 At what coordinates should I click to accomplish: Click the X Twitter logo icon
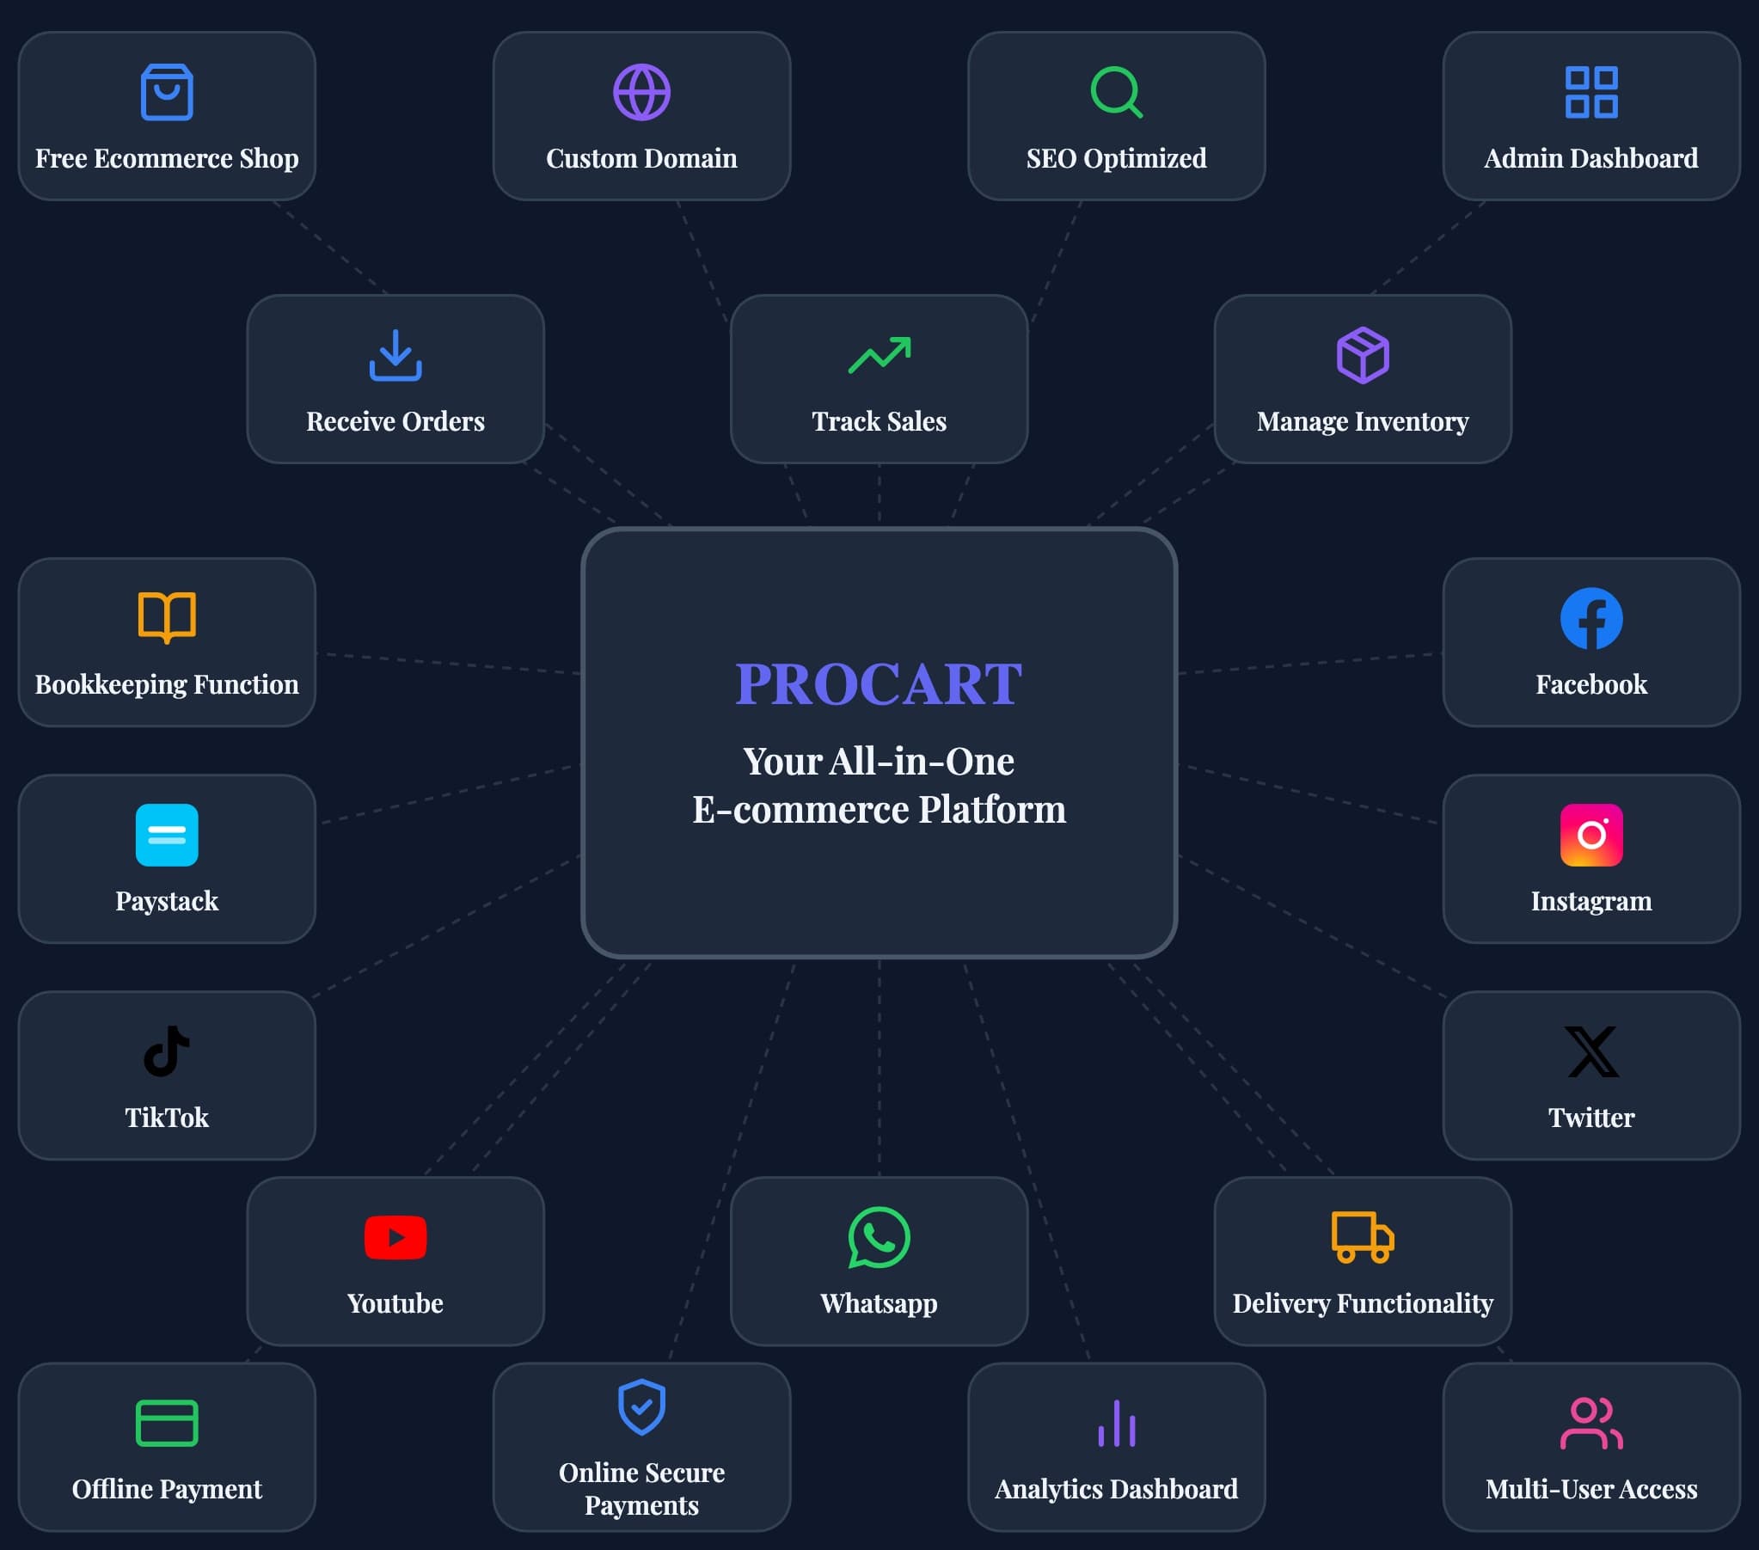pyautogui.click(x=1591, y=1051)
